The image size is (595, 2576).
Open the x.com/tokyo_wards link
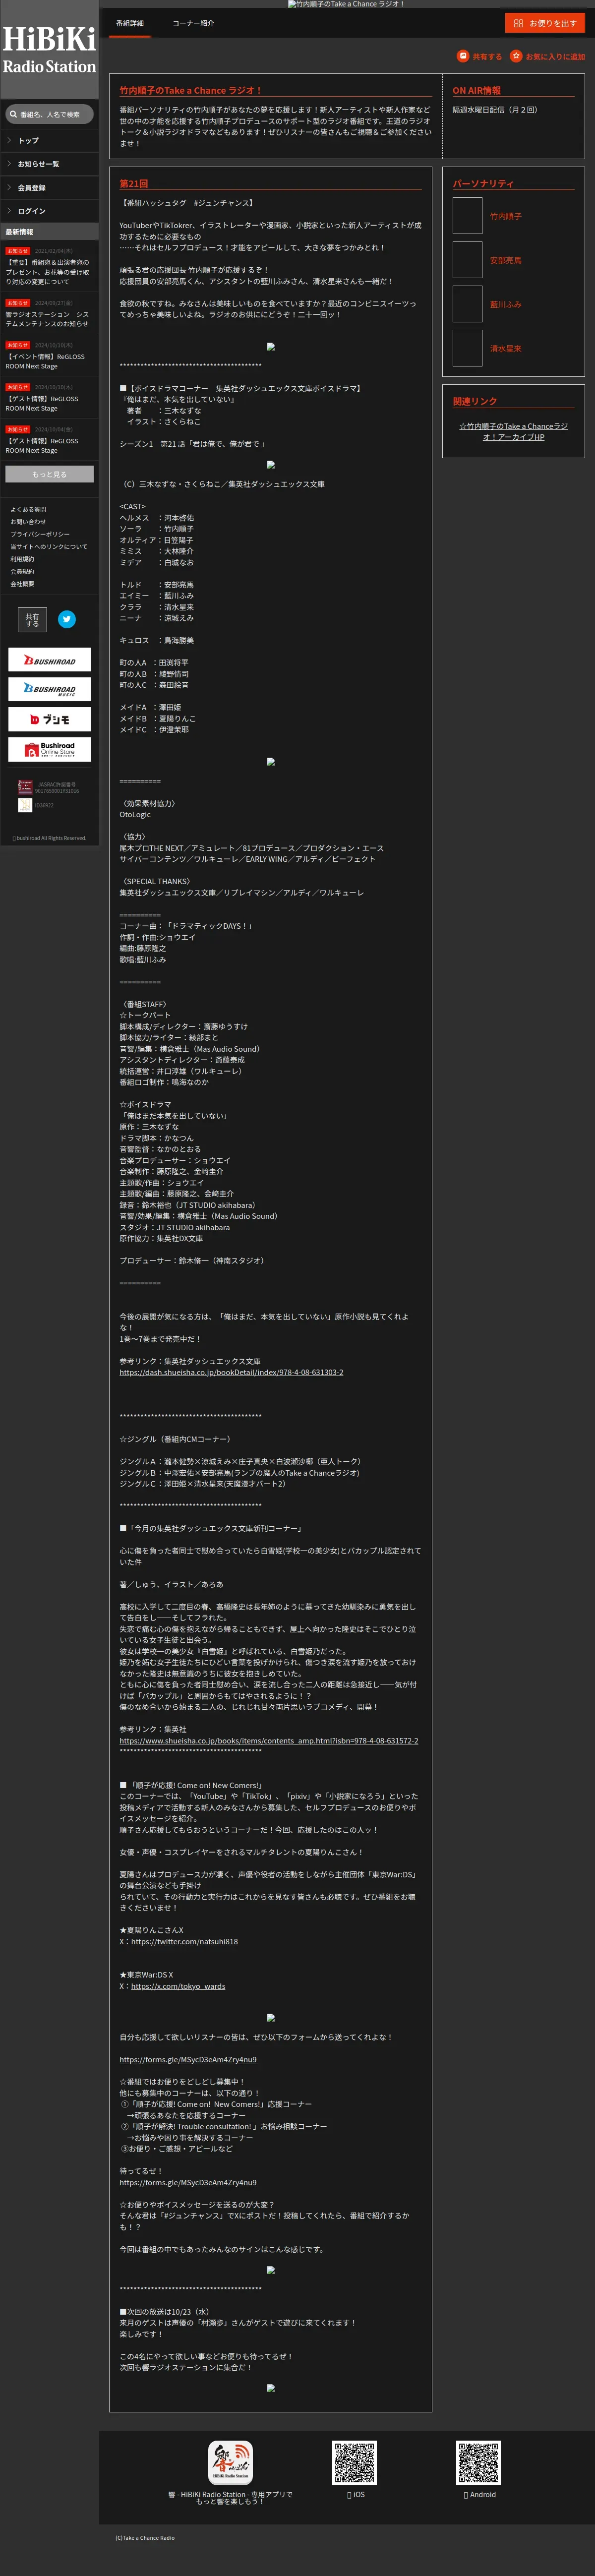(x=178, y=1986)
